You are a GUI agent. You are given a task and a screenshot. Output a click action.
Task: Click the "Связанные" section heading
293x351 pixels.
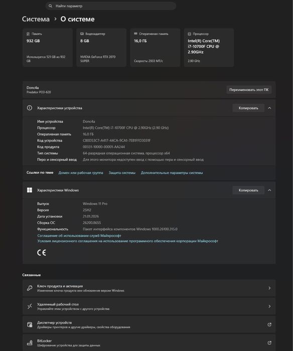point(32,275)
